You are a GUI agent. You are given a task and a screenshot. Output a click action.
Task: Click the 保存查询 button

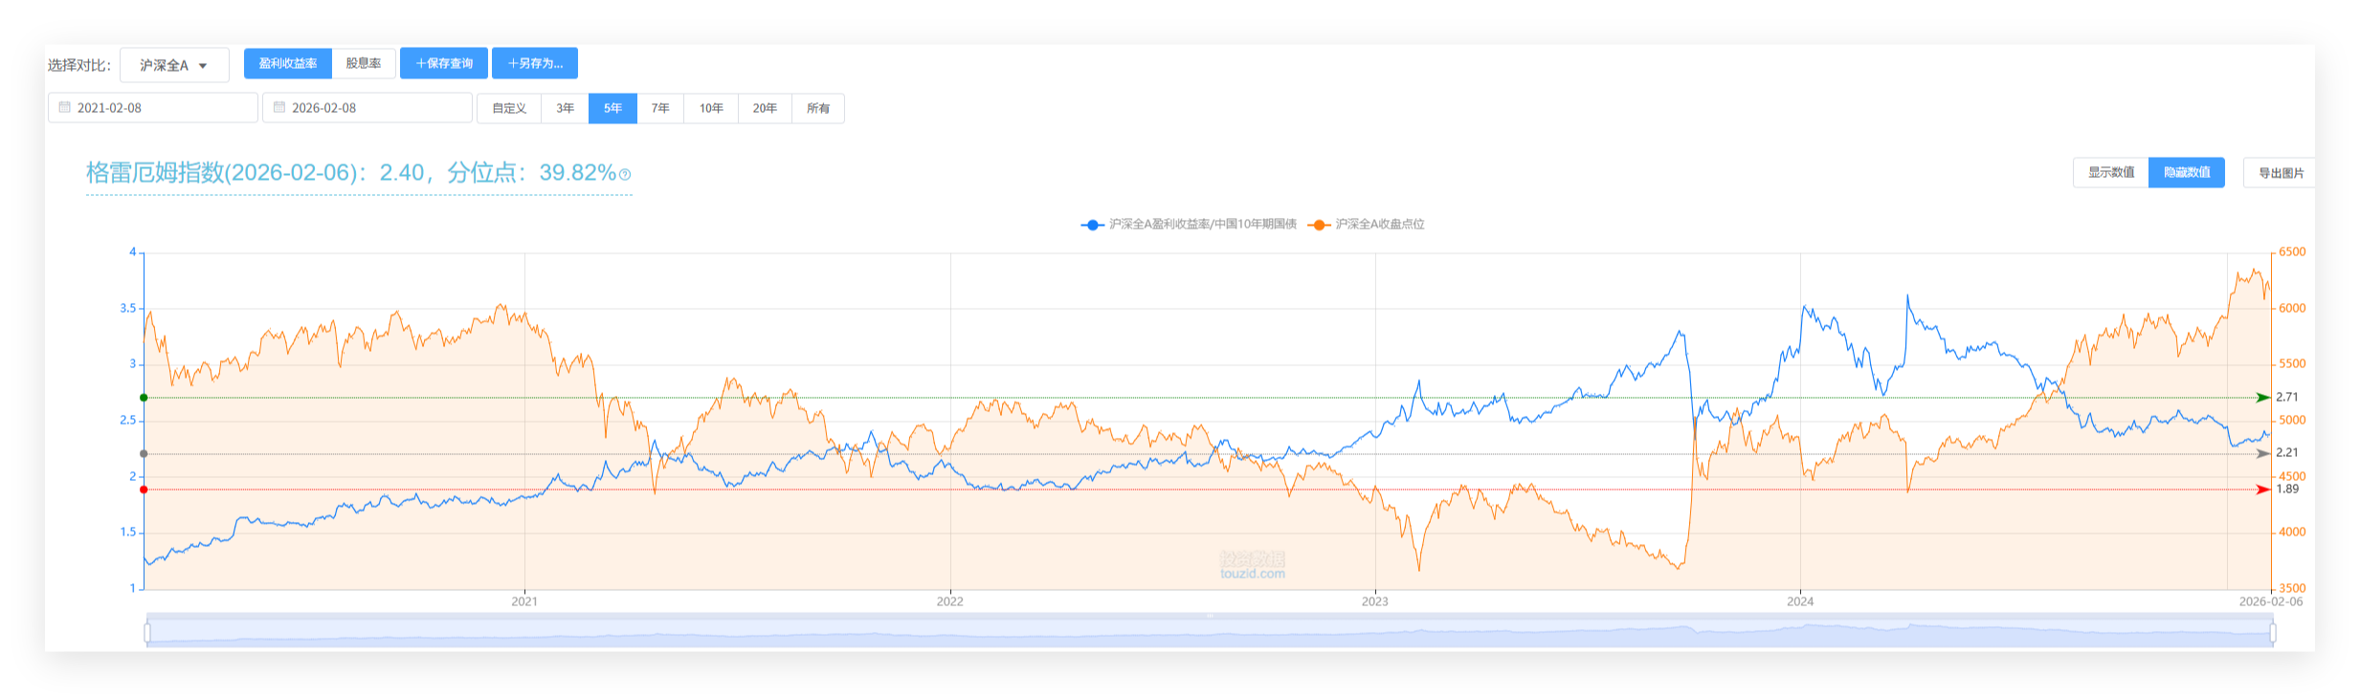click(444, 63)
